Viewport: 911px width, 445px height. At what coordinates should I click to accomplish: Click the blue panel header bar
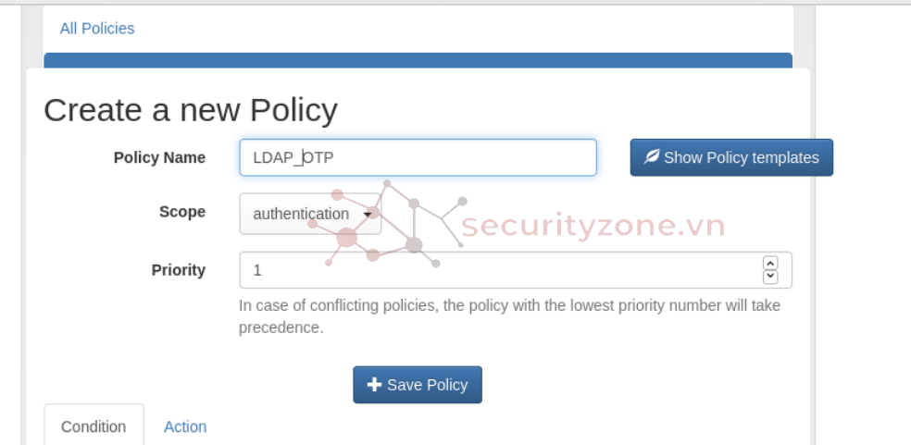418,60
